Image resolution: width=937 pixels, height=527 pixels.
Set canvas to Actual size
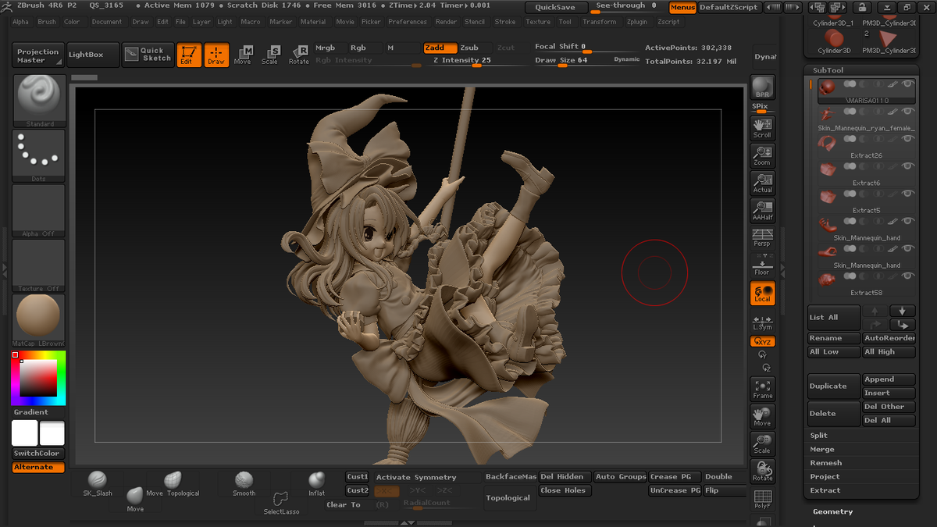(x=762, y=183)
